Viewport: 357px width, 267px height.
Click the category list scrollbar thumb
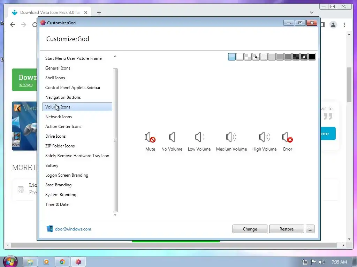pyautogui.click(x=115, y=140)
